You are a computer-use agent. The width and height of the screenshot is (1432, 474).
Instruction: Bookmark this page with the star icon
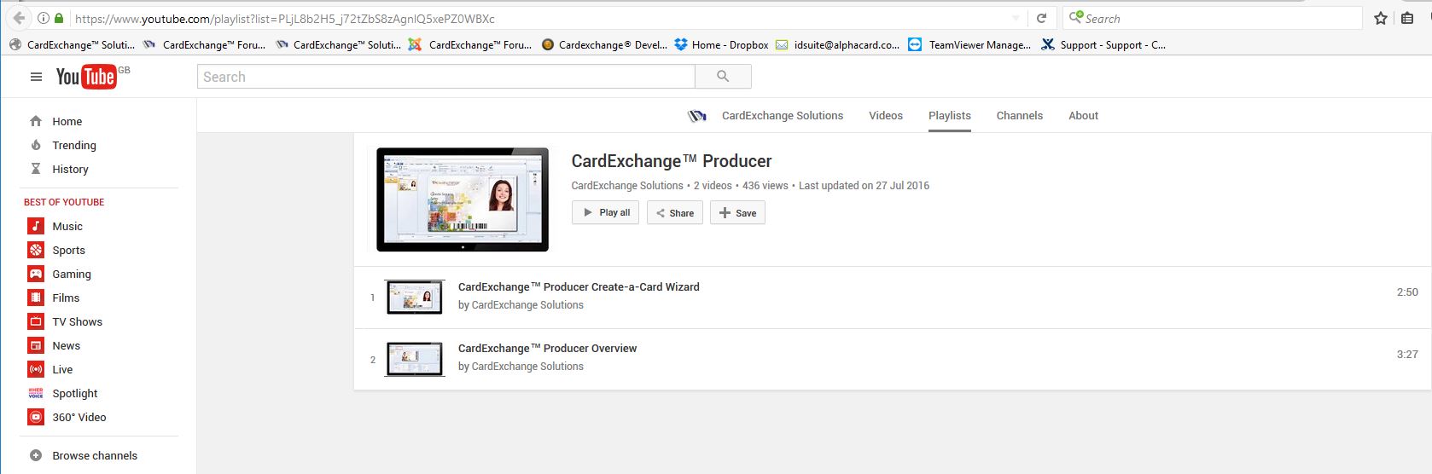(1381, 18)
